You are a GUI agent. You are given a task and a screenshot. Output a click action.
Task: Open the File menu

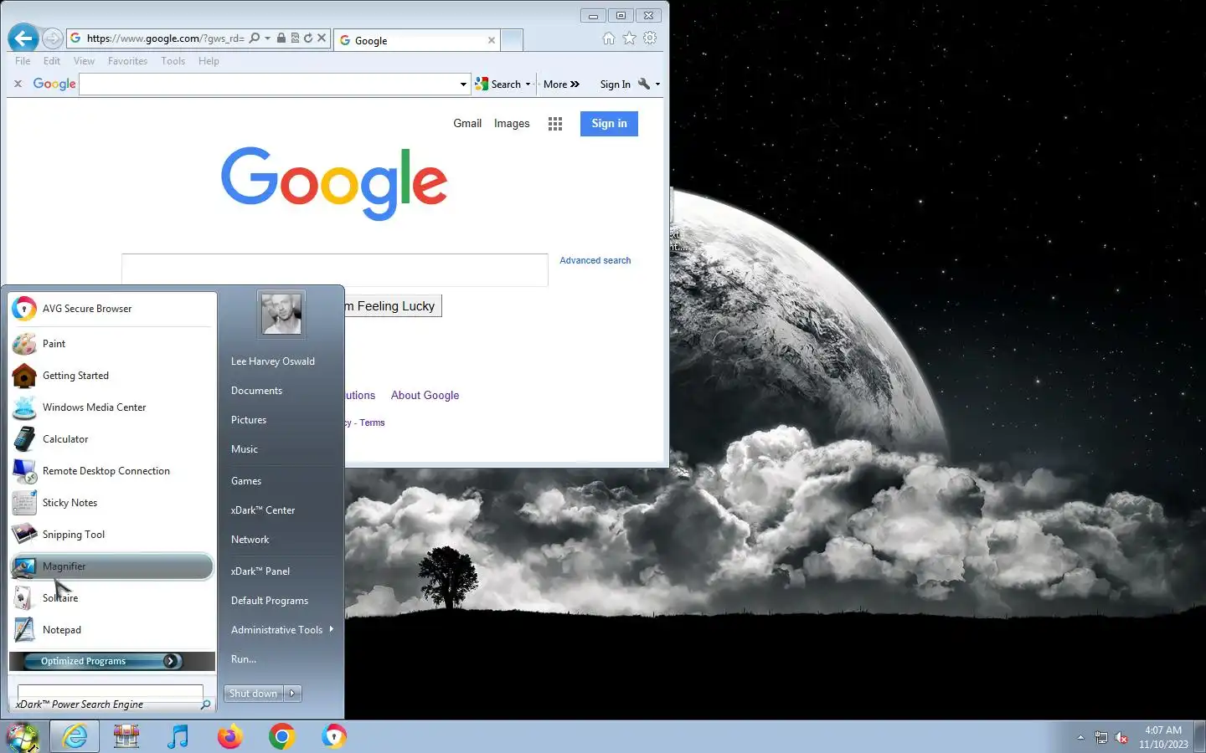point(23,61)
